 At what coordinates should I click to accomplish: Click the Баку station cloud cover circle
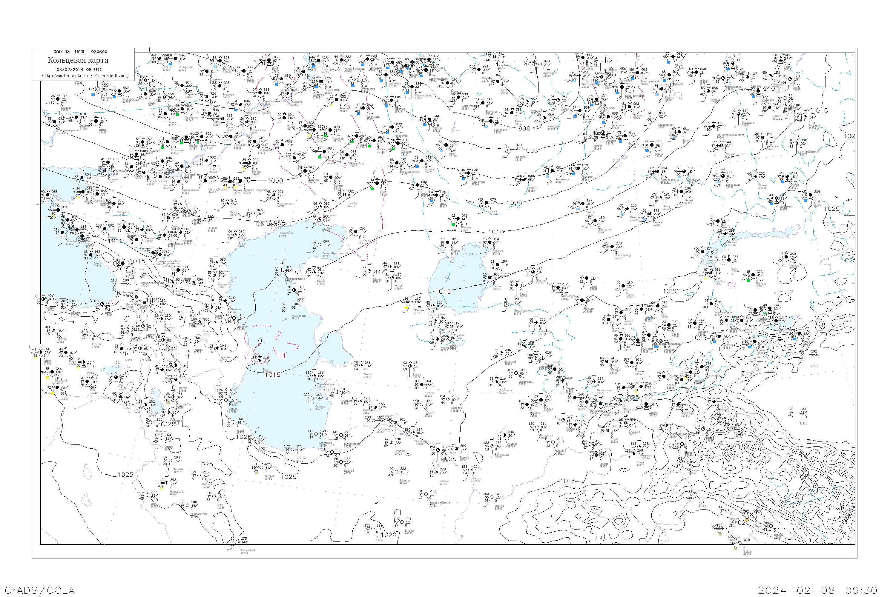(260, 361)
